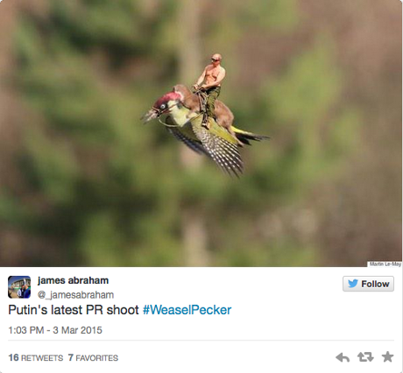View the 7 Favorites list
The height and width of the screenshot is (373, 403).
(x=93, y=357)
